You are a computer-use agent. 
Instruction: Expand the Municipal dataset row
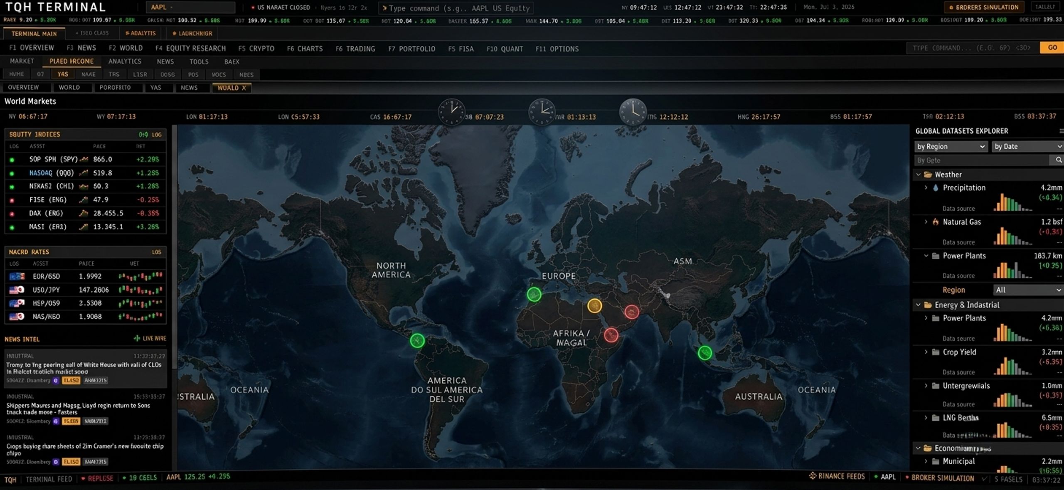926,461
